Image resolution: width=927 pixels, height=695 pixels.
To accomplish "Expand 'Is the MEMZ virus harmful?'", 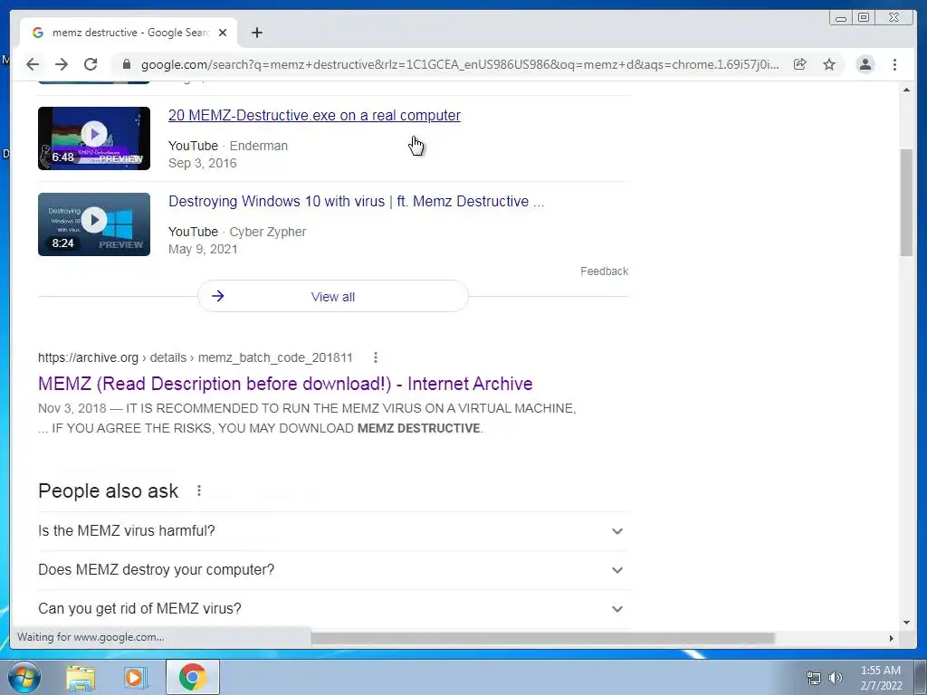I will [332, 530].
